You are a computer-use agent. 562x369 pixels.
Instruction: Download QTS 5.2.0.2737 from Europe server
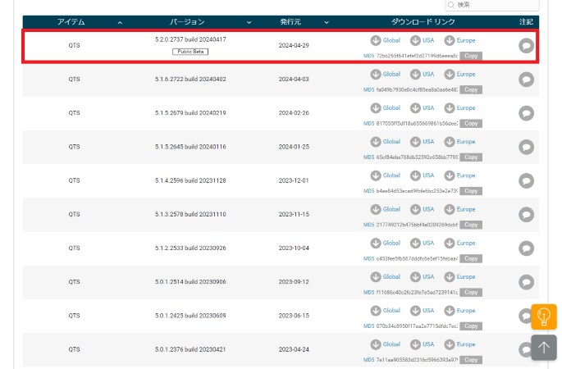tap(459, 40)
